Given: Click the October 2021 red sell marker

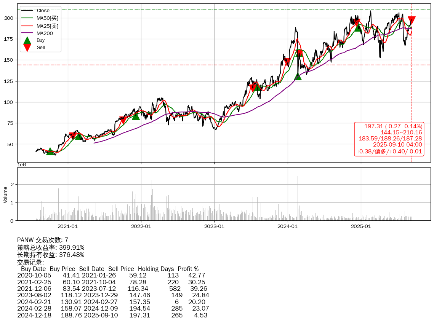Looking at the screenshot, I should pyautogui.click(x=123, y=120).
